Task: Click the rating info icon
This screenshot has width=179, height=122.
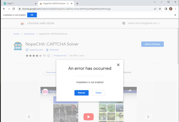Action: pos(49,56)
